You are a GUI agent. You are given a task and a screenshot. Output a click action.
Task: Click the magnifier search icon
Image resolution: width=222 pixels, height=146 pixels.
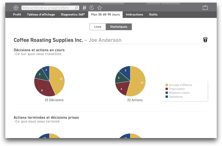(76, 8)
